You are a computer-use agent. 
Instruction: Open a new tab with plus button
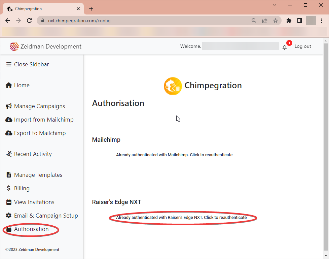(x=91, y=9)
